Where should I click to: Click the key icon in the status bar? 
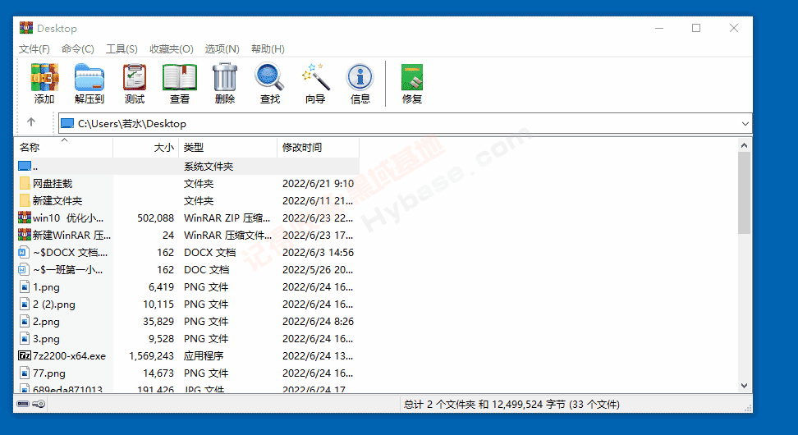click(x=39, y=404)
